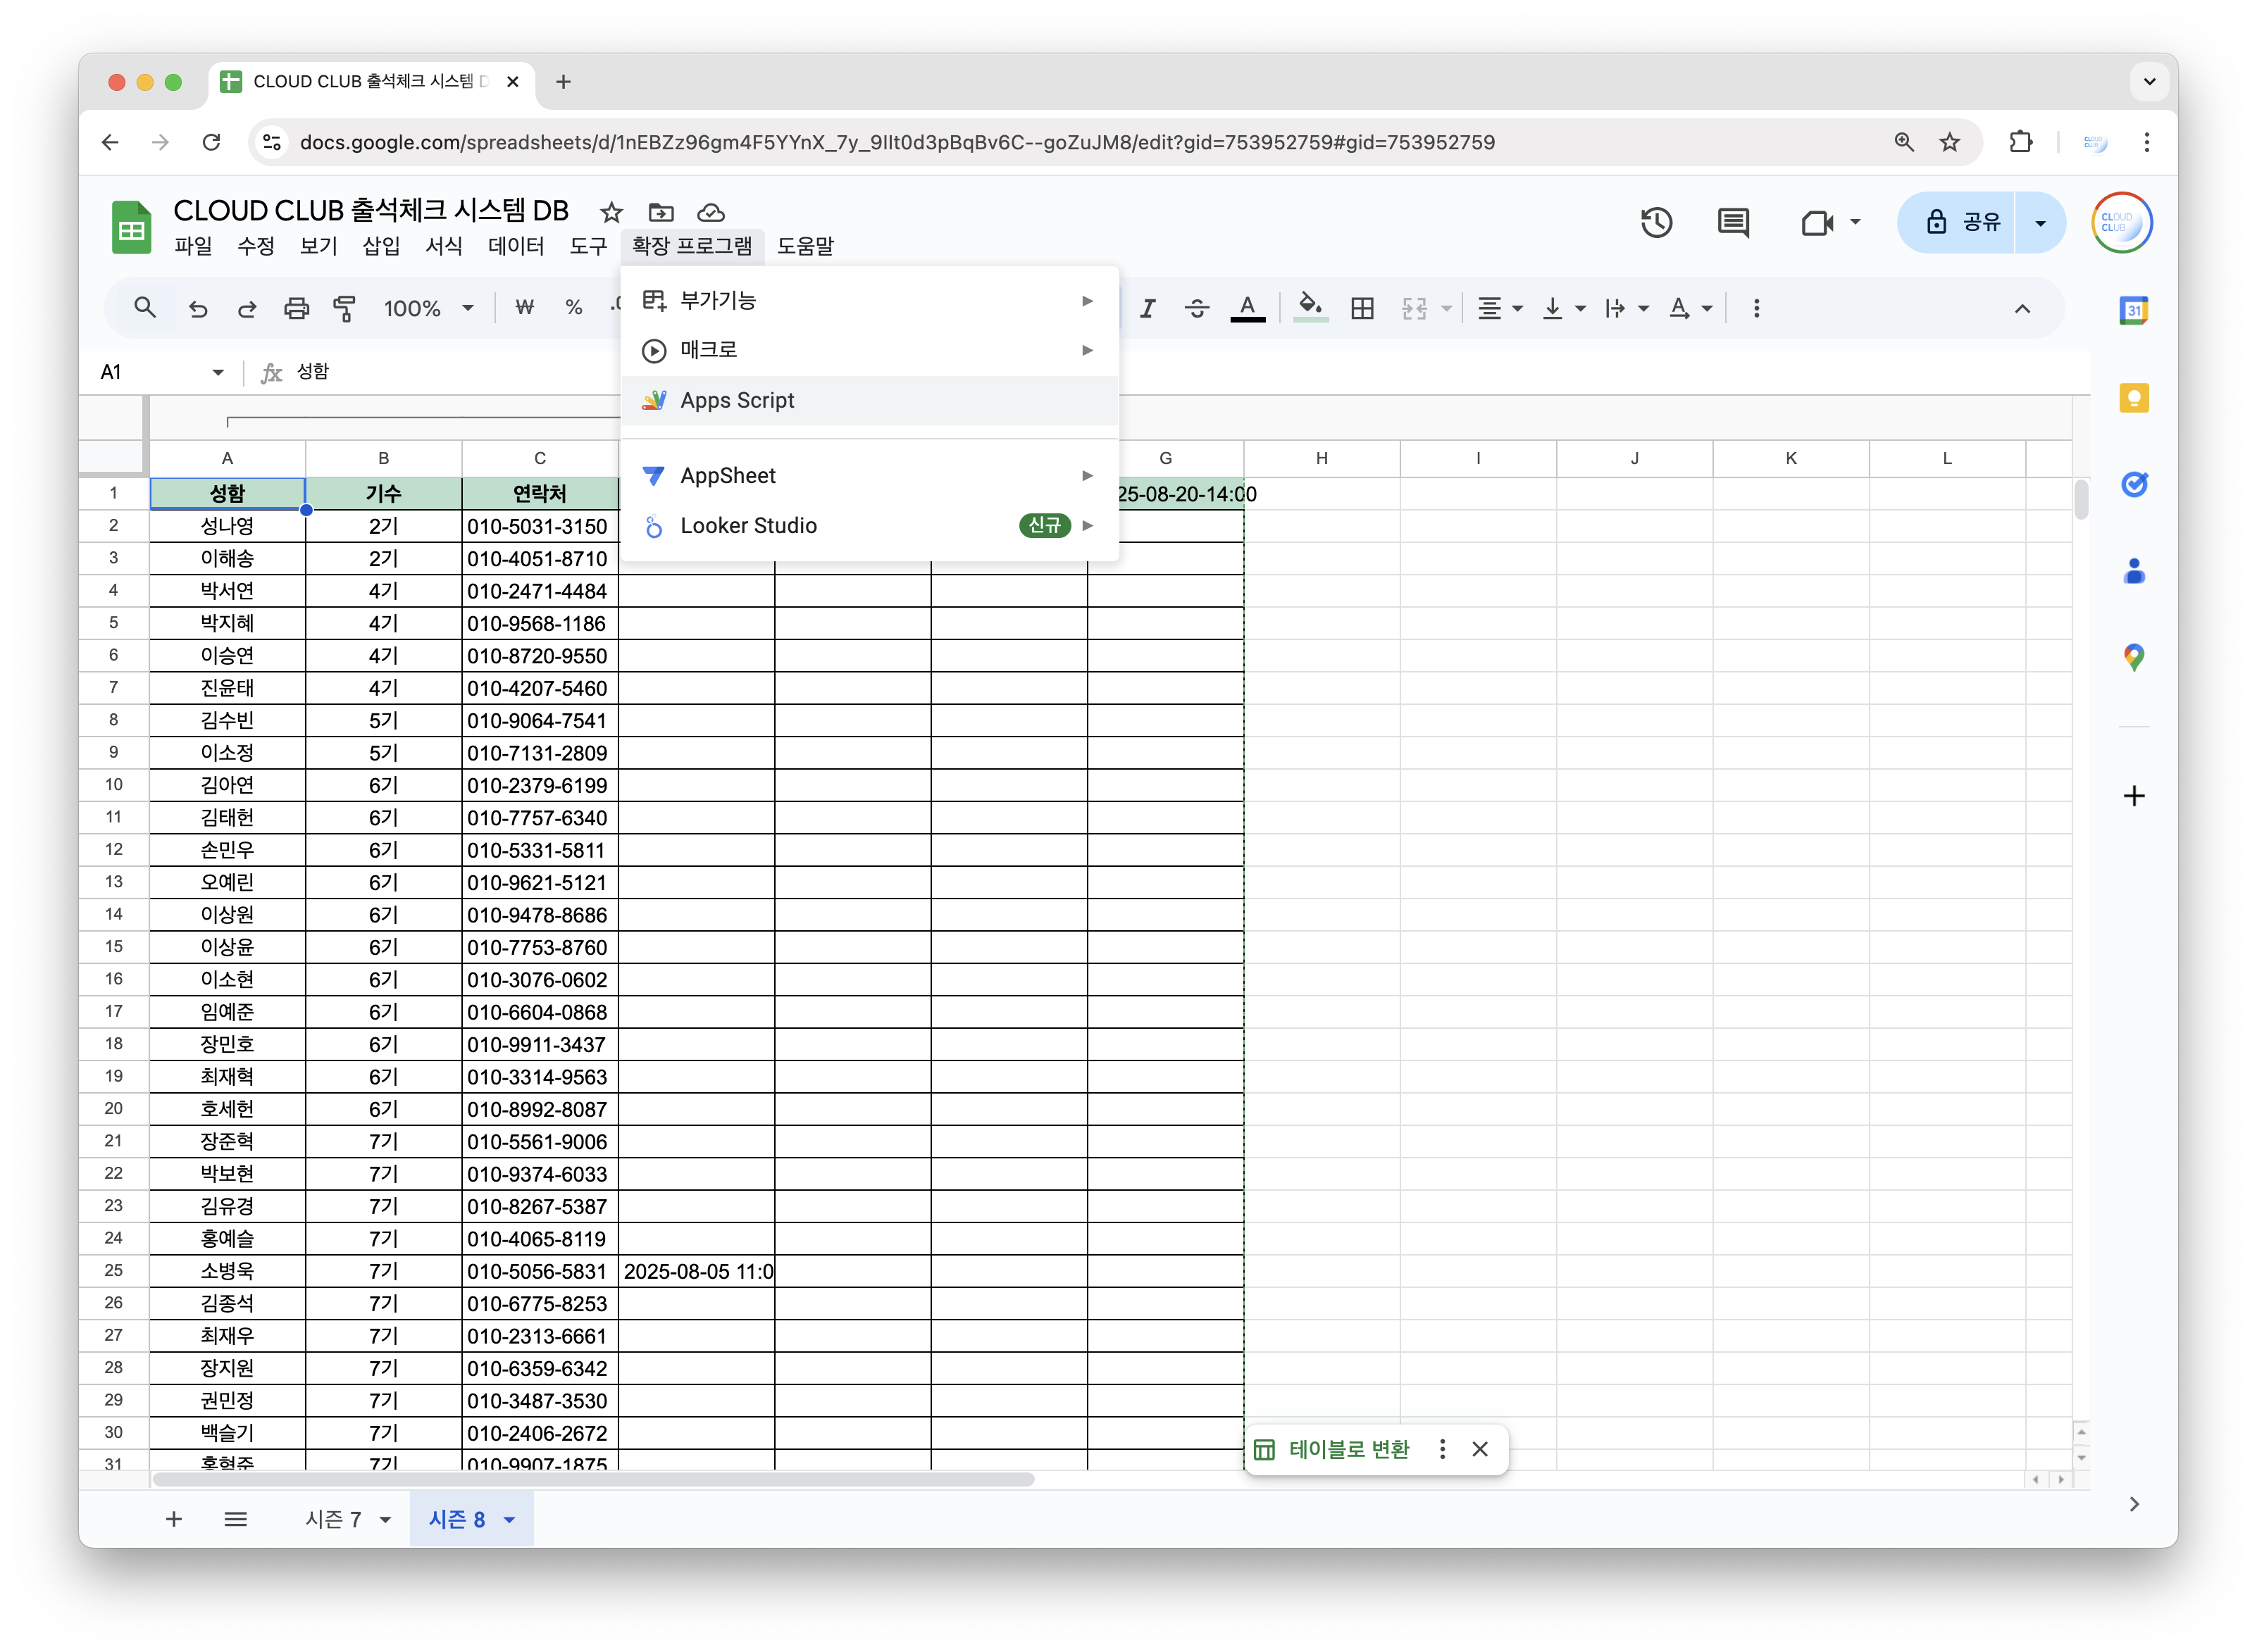Toggle strikethrough formatting
The image size is (2257, 1652).
1197,308
